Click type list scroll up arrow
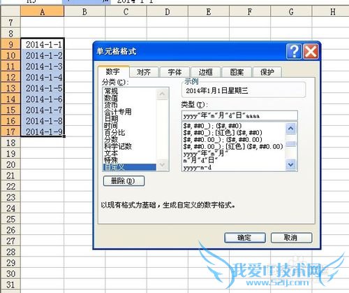Viewport: 349px width, 293px height. click(x=291, y=129)
